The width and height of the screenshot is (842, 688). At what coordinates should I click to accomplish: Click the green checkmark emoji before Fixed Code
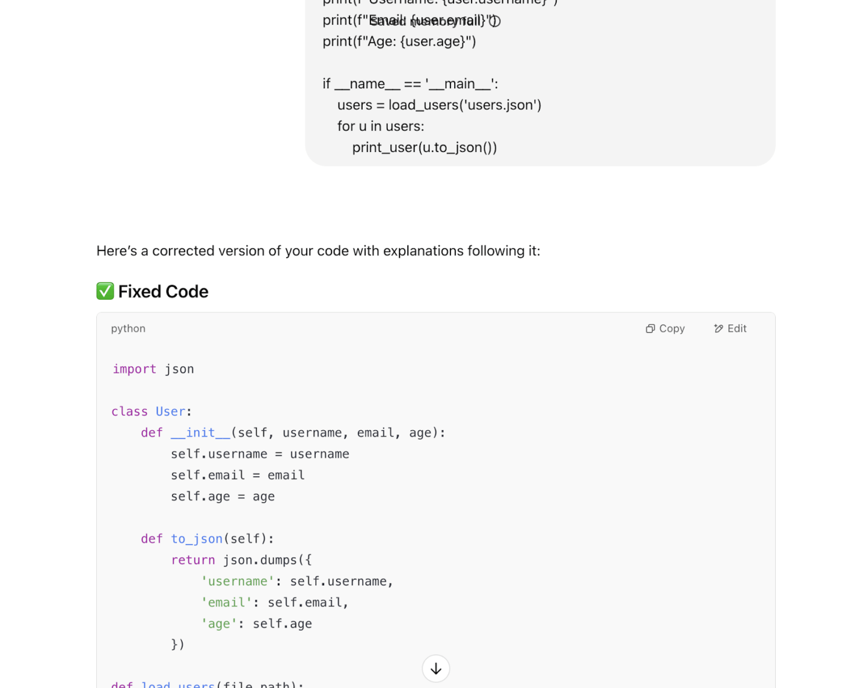click(105, 291)
